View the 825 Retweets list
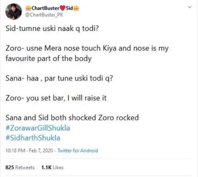This screenshot has height=177, width=198. tap(20, 167)
